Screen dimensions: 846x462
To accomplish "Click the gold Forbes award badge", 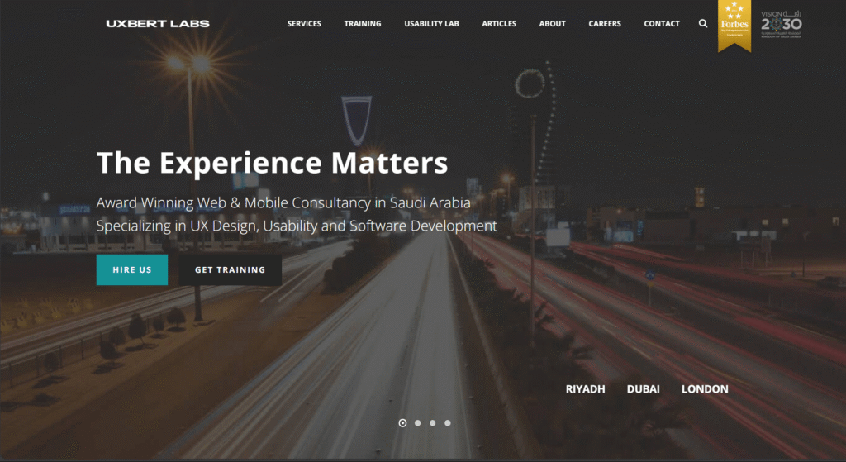I will (x=734, y=25).
